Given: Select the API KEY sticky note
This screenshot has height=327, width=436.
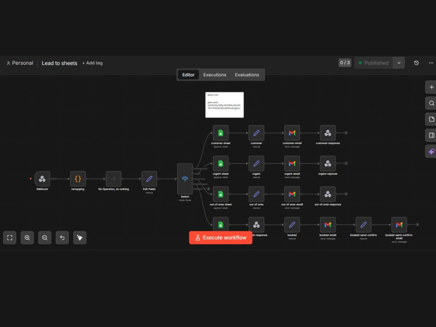Looking at the screenshot, I should [x=225, y=105].
